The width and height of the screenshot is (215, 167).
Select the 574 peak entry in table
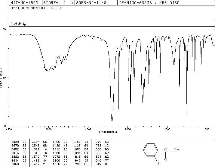[102, 157]
